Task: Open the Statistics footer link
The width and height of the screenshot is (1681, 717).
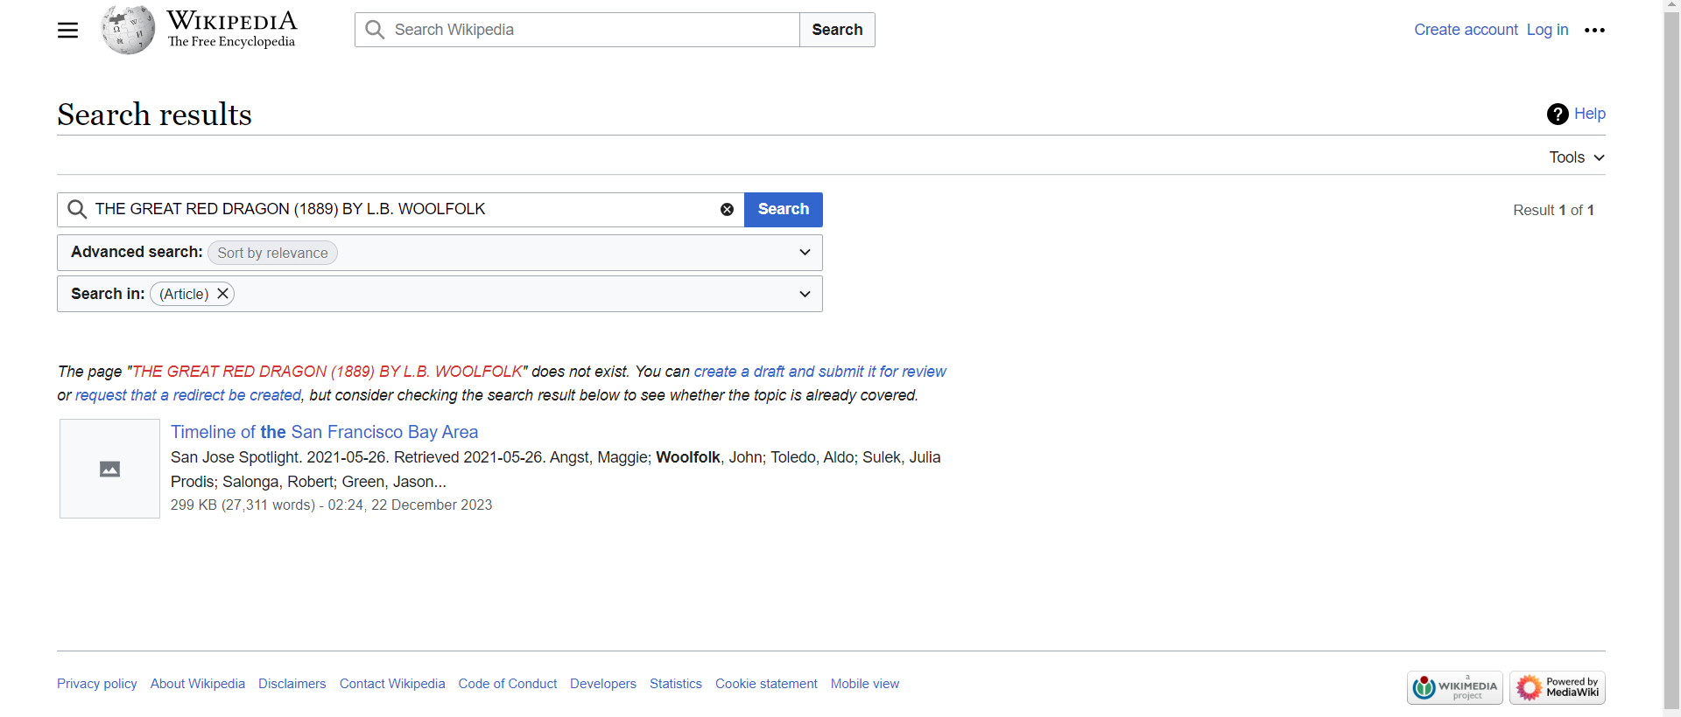Action: pos(676,684)
